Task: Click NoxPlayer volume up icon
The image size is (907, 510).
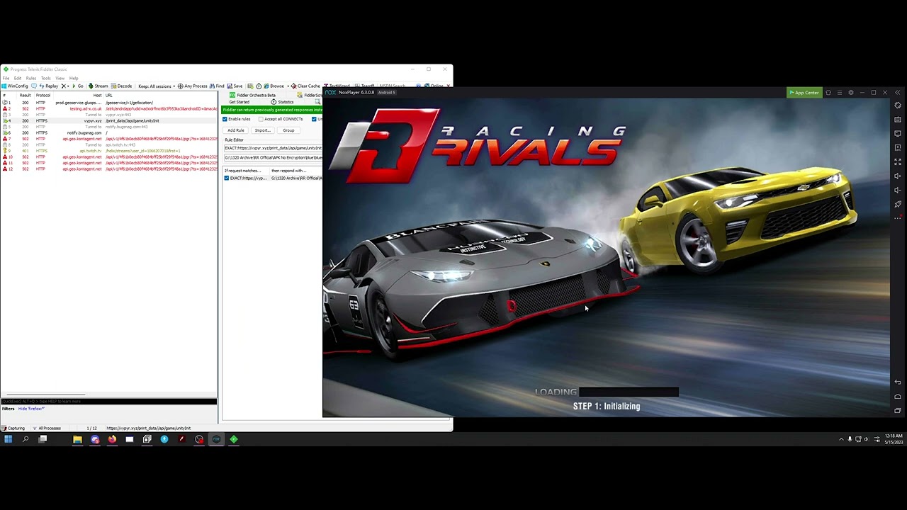Action: coord(898,176)
